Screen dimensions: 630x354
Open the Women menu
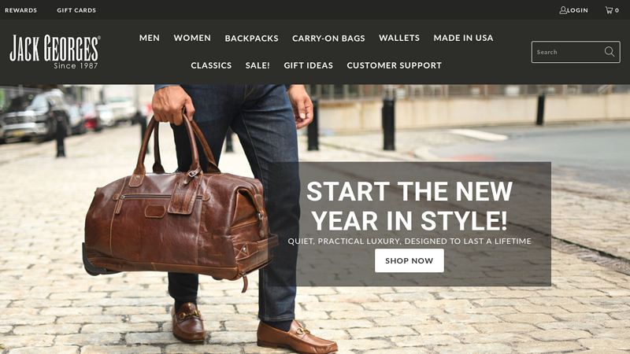pos(192,38)
